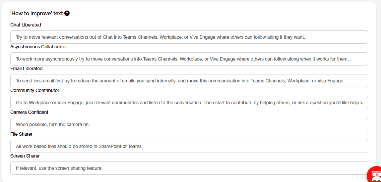
Task: Click the 'How to improve' text heading
Action: tap(37, 13)
